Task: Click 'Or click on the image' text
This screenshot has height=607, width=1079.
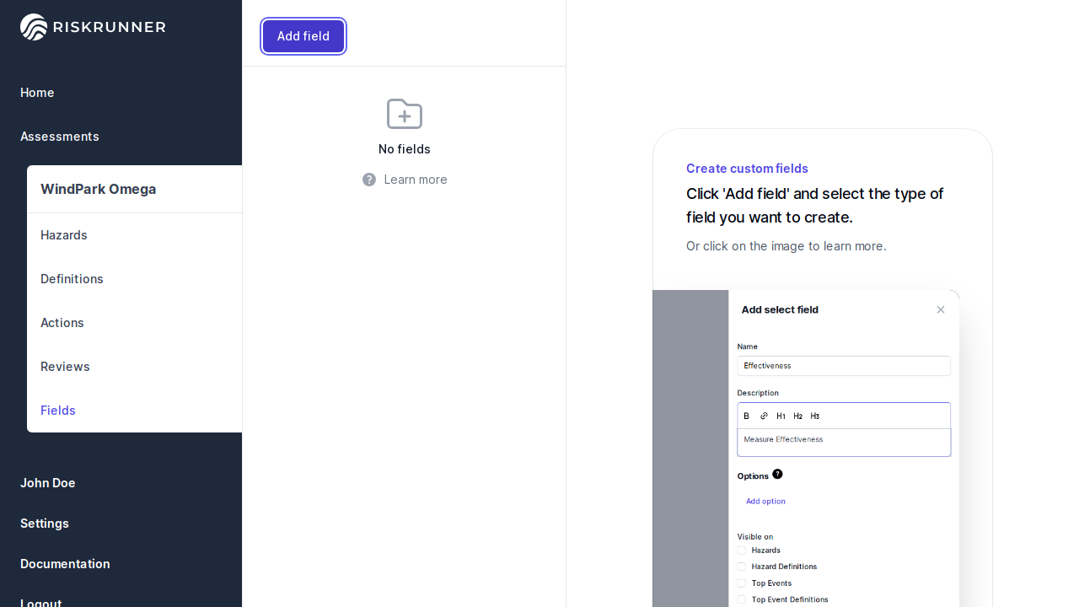Action: (786, 246)
